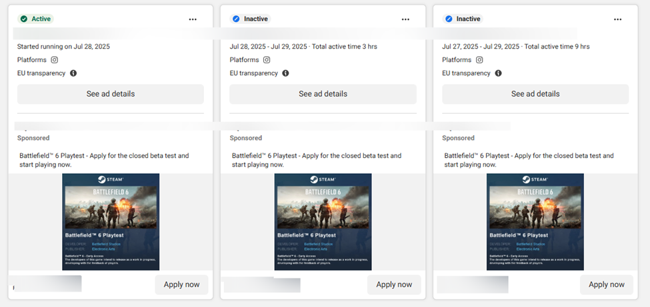The width and height of the screenshot is (650, 307).
Task: Click 'EU transparency' text on the 9 hrs ad card
Action: 467,73
